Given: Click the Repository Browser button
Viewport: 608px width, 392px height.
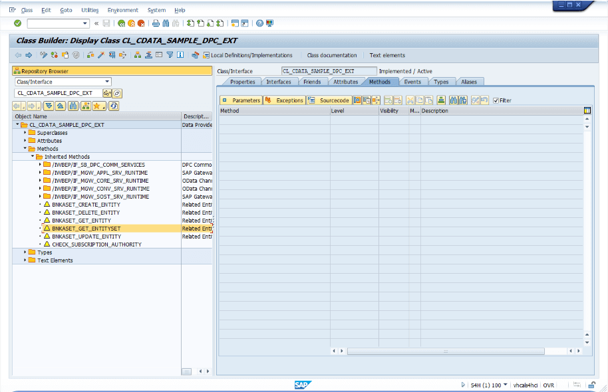Looking at the screenshot, I should click(112, 71).
